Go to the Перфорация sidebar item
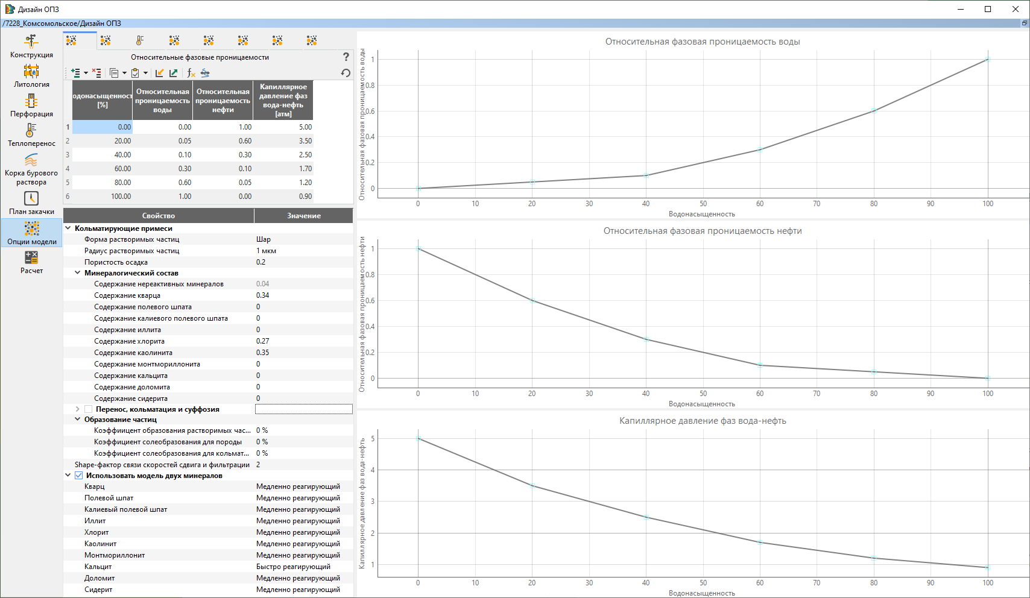 pyautogui.click(x=31, y=105)
